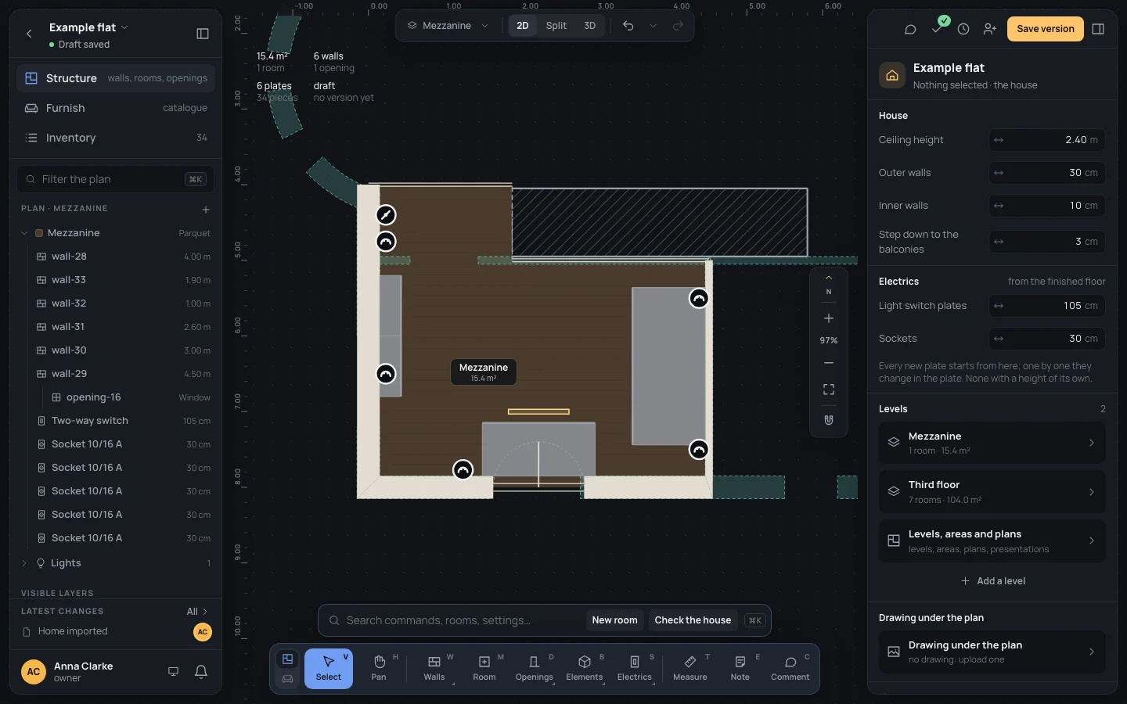Open the Structure section
The height and width of the screenshot is (704, 1127).
(x=116, y=78)
